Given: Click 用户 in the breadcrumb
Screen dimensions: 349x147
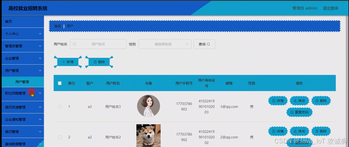Looking at the screenshot, I should [70, 26].
